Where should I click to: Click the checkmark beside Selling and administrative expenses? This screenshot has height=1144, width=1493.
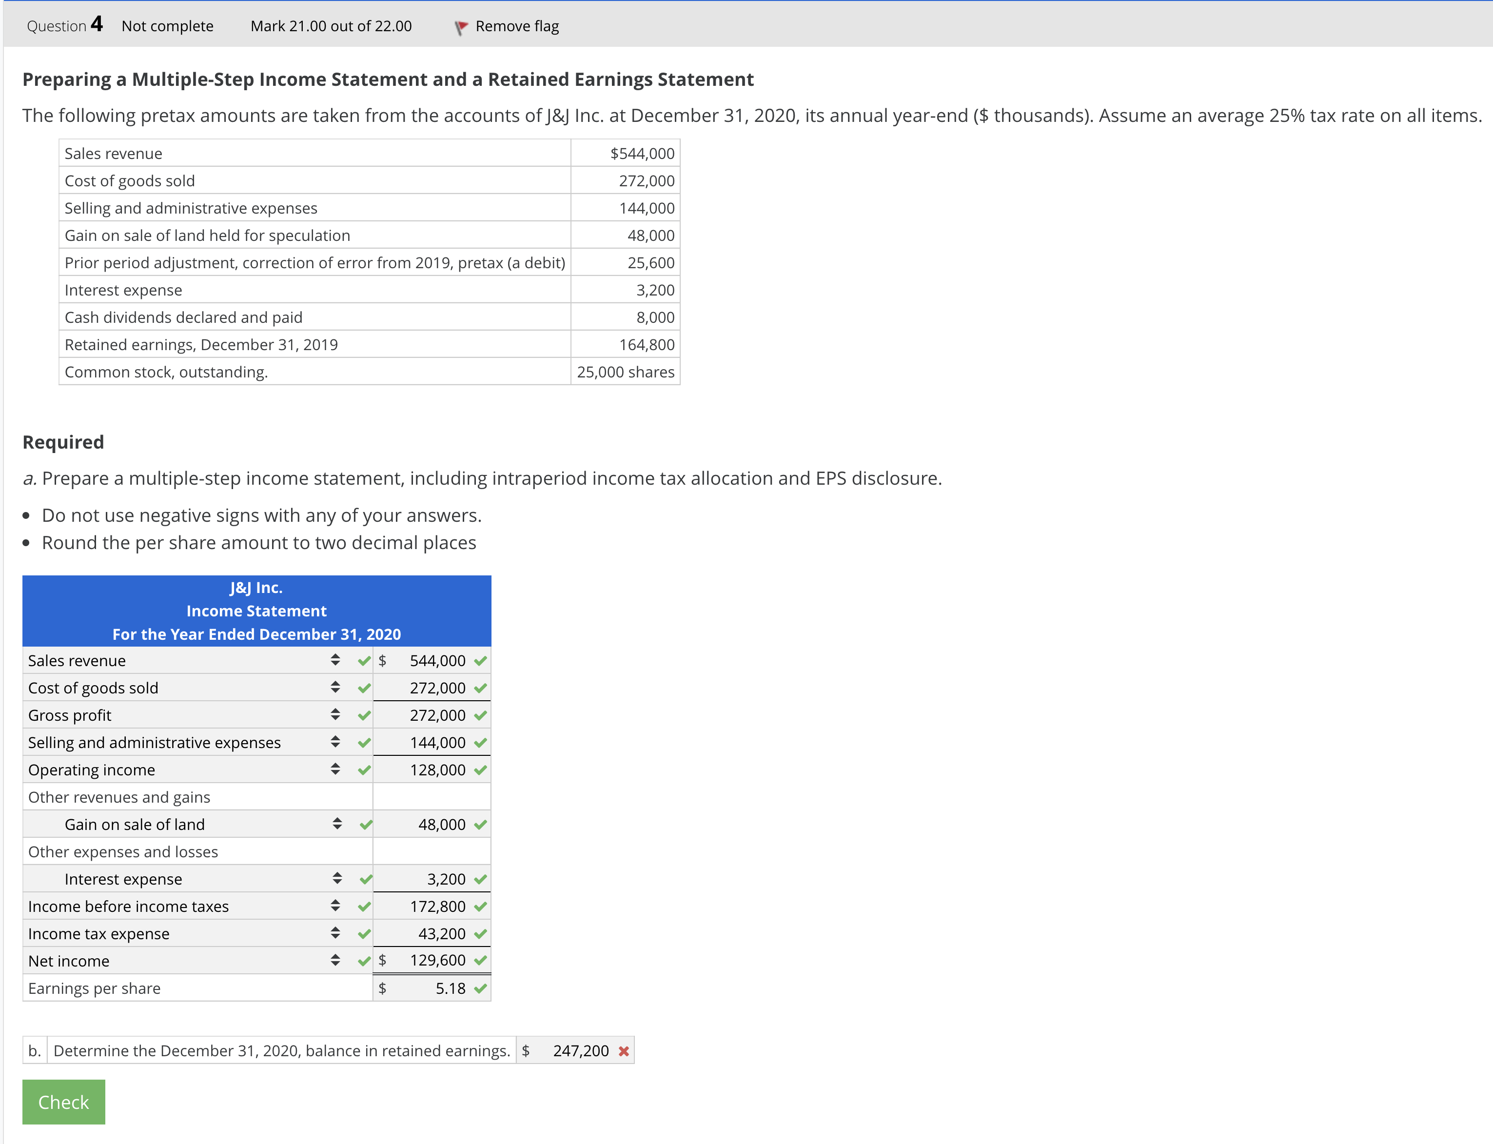481,742
